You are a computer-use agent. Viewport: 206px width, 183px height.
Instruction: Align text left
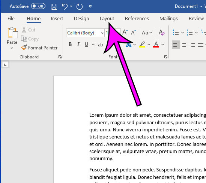(176, 45)
